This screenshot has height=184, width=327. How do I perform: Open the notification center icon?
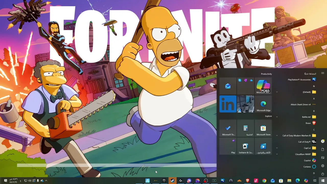point(5,181)
